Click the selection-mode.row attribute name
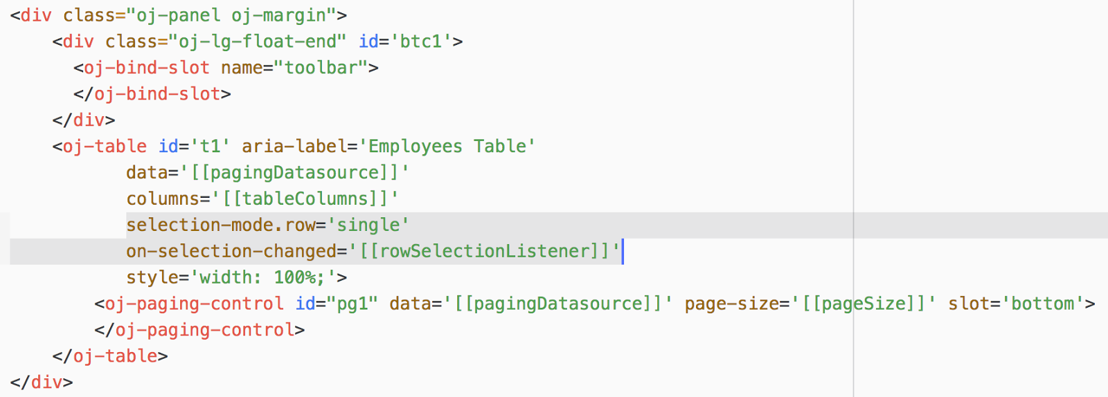Screen dimensions: 1108x397 click(221, 225)
